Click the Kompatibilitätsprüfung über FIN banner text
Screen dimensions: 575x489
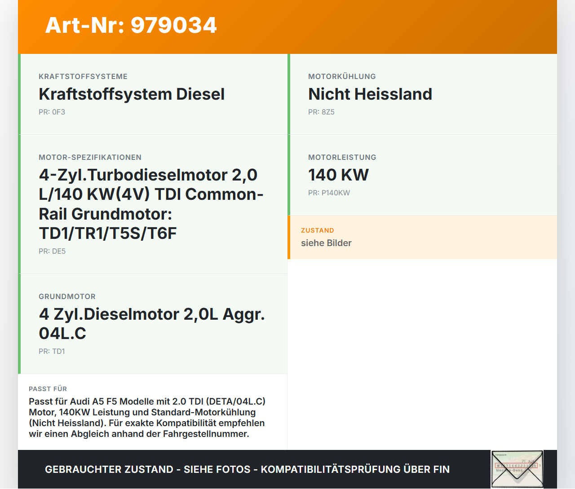pos(247,469)
